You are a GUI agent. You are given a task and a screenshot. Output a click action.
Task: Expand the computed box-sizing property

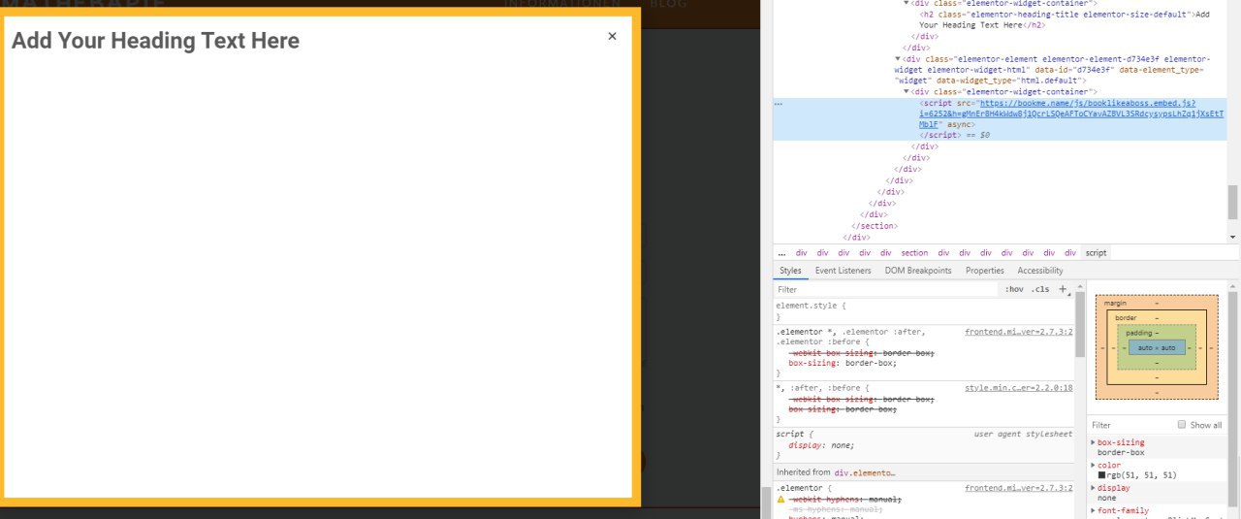1094,442
